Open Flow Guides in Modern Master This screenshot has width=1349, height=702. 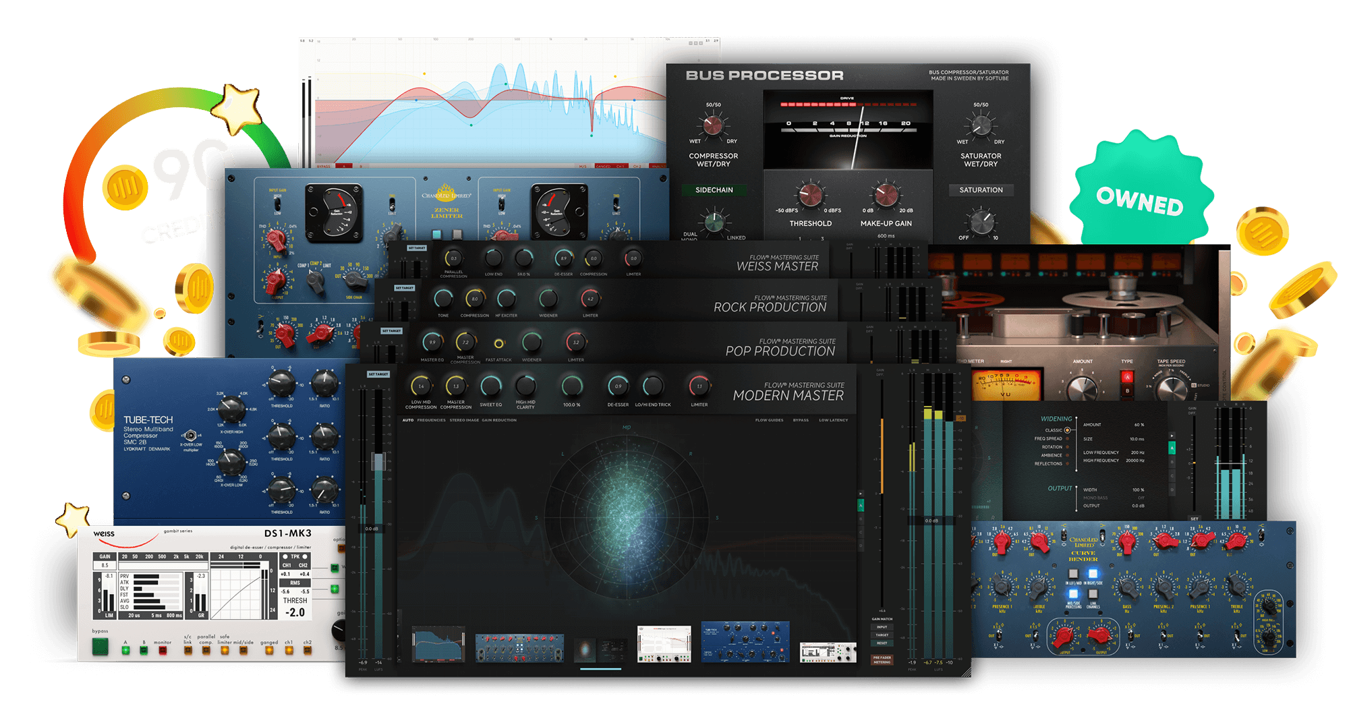click(769, 420)
